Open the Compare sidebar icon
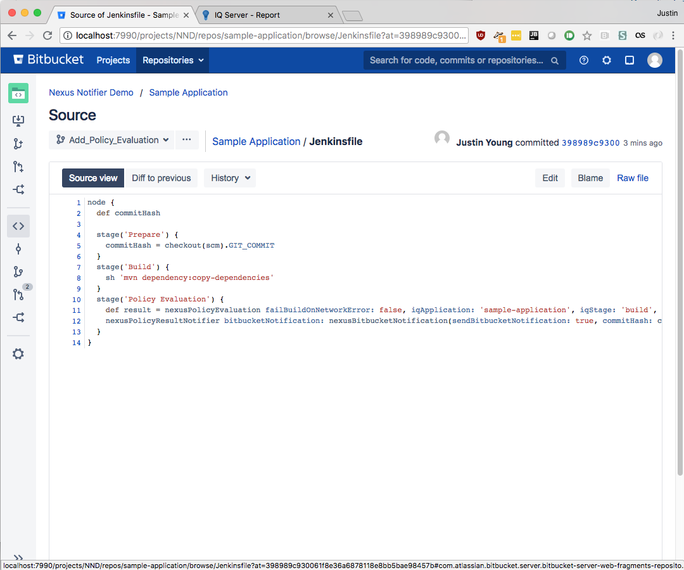The height and width of the screenshot is (570, 684). tap(18, 317)
